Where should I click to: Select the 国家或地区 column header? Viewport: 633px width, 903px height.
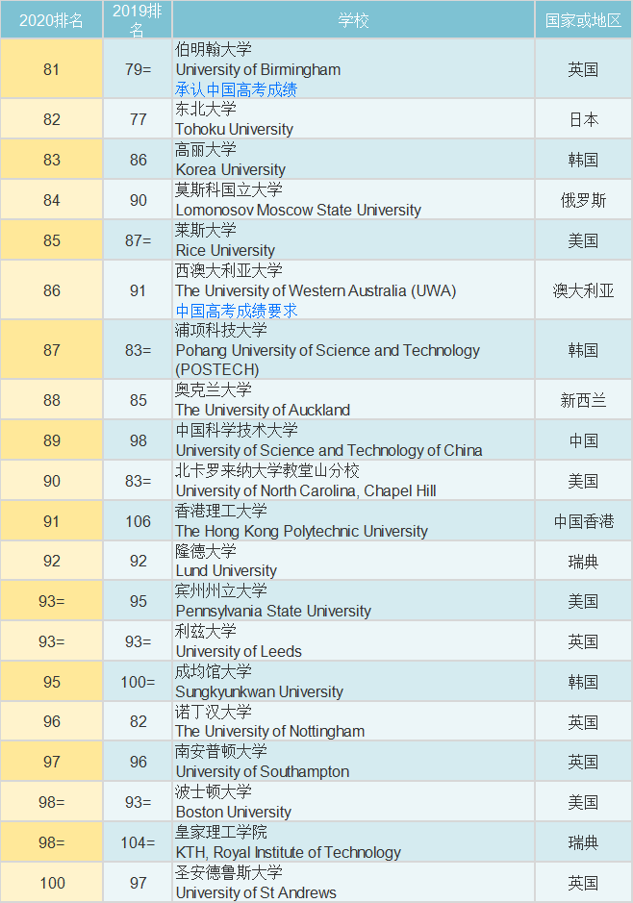584,20
